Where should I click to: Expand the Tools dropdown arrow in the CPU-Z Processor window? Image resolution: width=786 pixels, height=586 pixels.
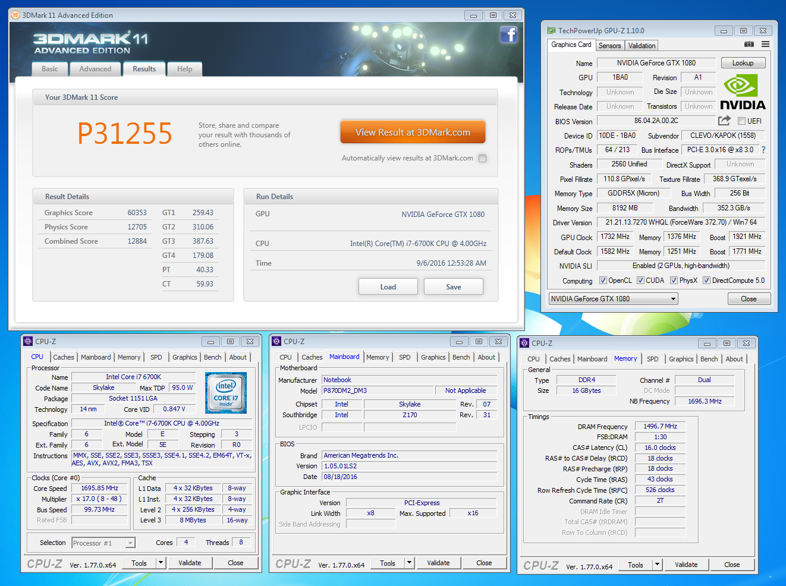[x=161, y=563]
